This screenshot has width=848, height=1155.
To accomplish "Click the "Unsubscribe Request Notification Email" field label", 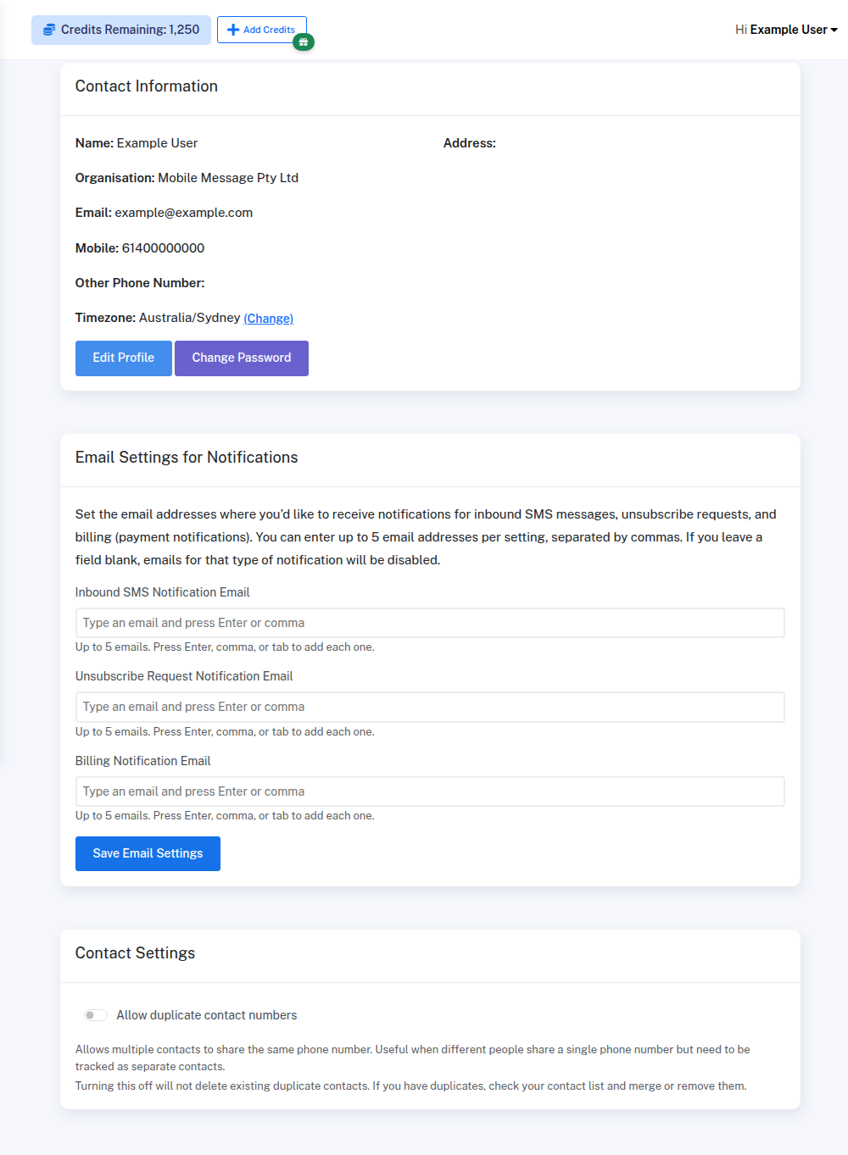I will 184,676.
